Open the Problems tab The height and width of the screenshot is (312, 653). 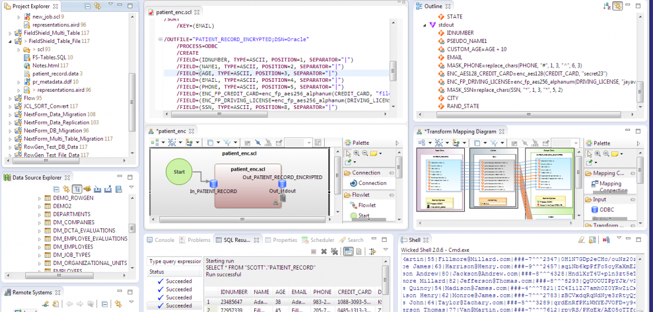coord(195,240)
